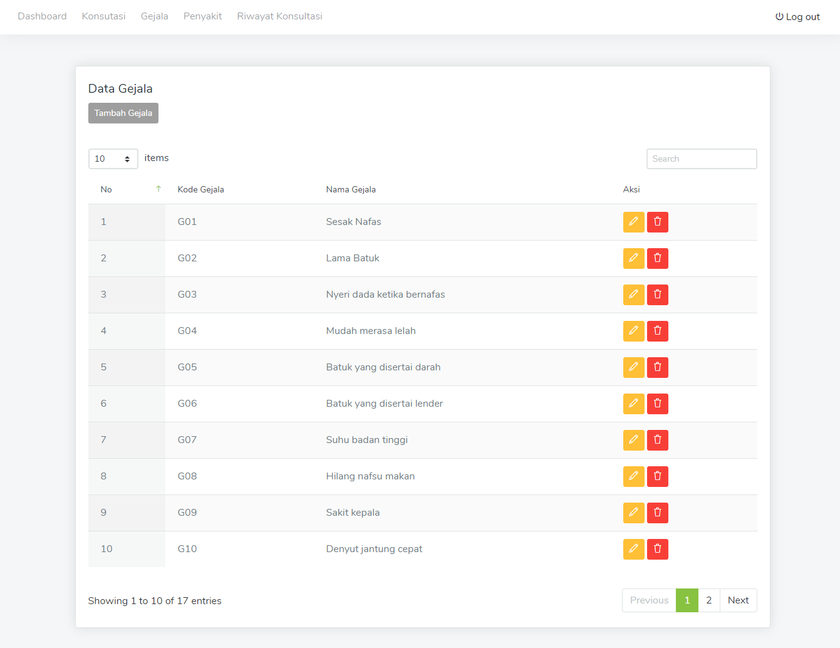Sort by Kode Gejala column header
The width and height of the screenshot is (840, 648).
click(x=200, y=189)
